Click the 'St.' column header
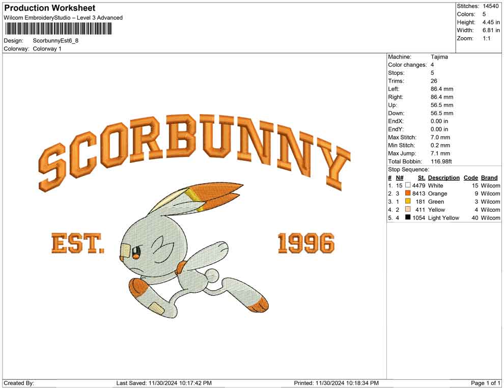Screen dimensions: 504x388 click(x=422, y=177)
